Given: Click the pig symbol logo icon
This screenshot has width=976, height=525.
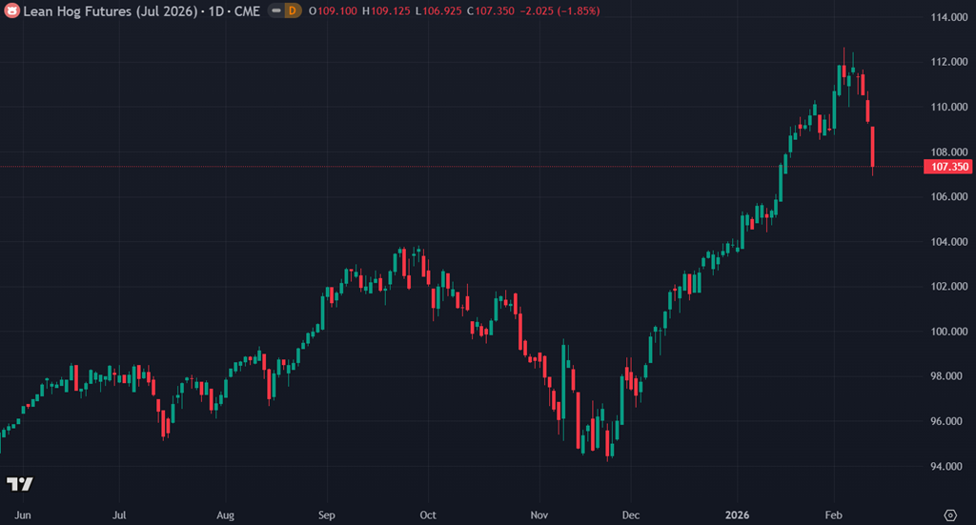Looking at the screenshot, I should 11,10.
